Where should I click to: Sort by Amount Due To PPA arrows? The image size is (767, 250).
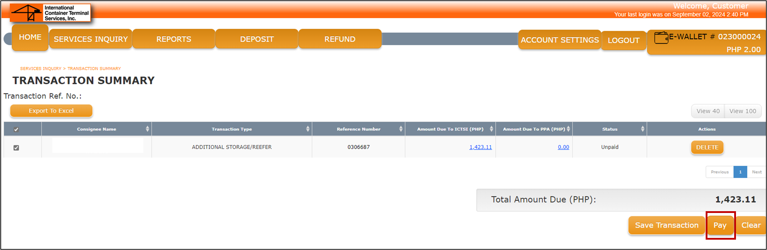[x=568, y=129]
